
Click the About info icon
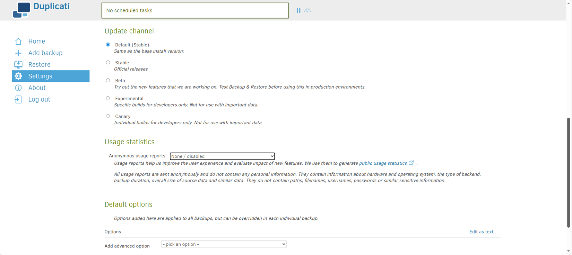tap(18, 88)
